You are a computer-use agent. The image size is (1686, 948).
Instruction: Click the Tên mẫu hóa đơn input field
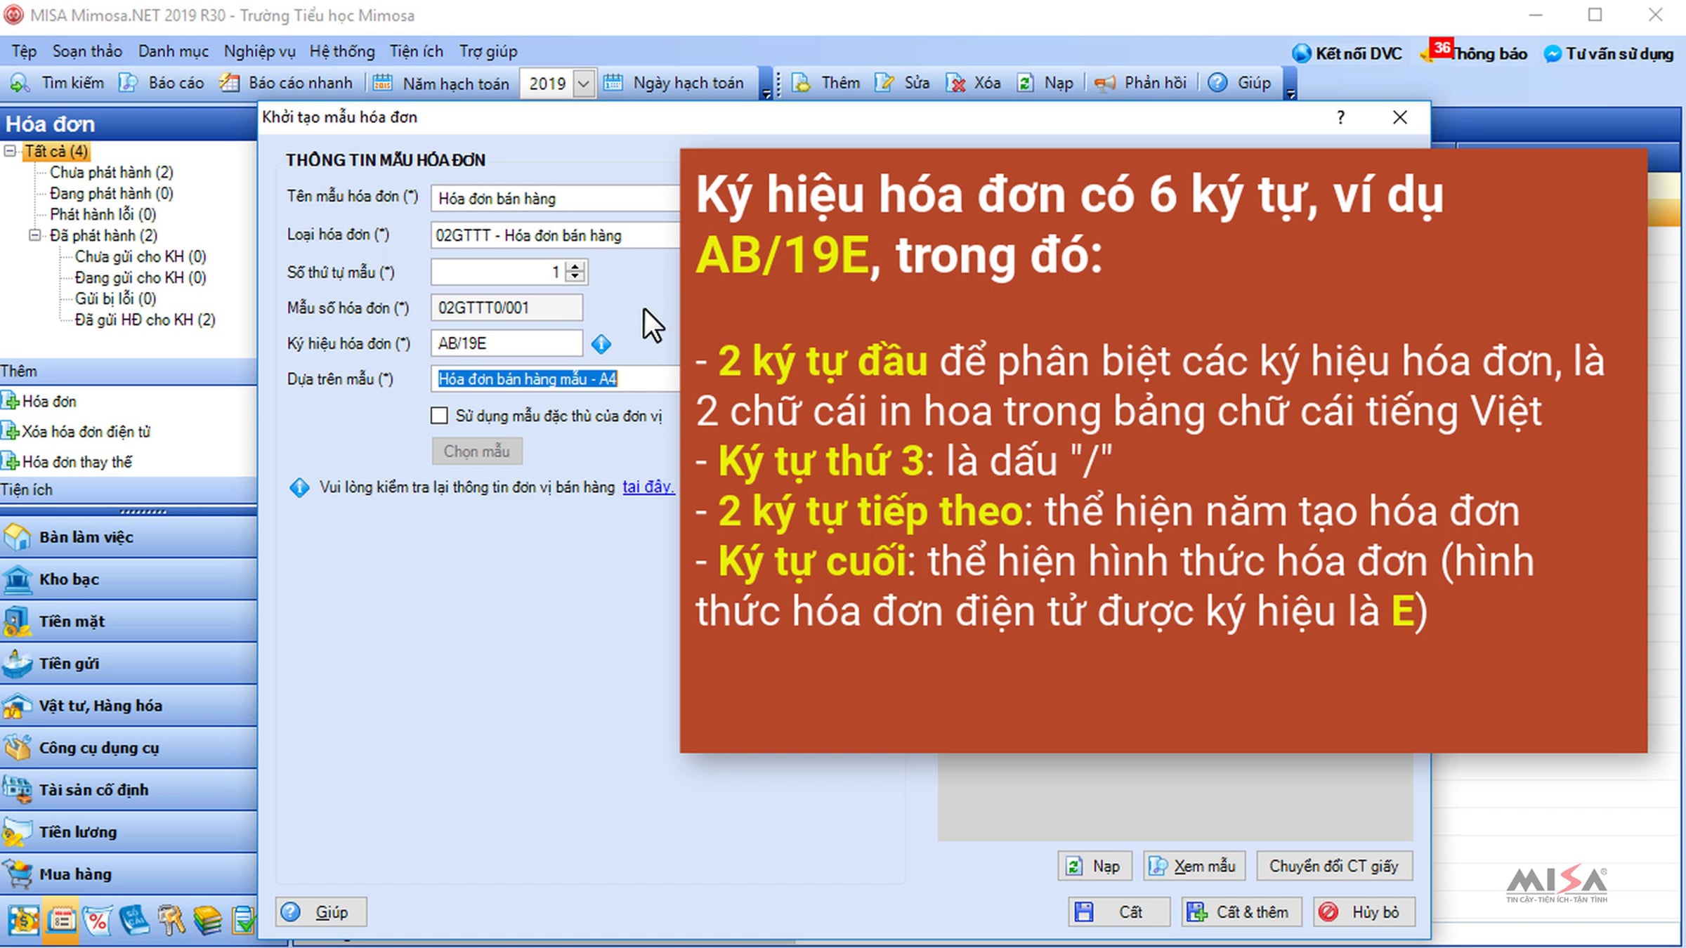point(555,199)
